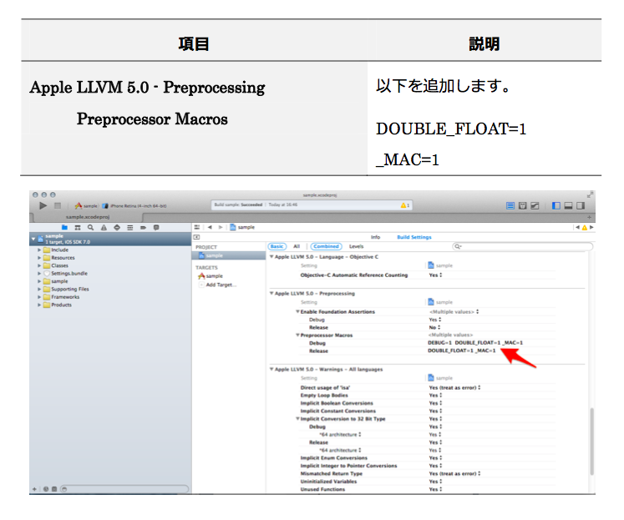The width and height of the screenshot is (624, 520).
Task: Select the Products folder
Action: pyautogui.click(x=58, y=305)
